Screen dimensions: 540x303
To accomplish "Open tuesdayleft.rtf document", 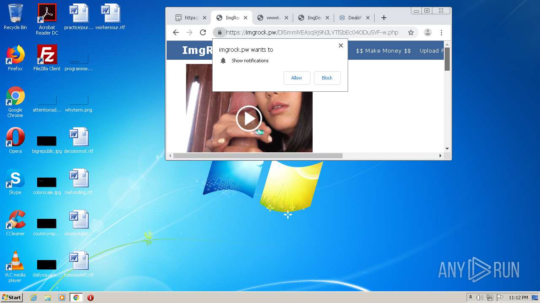I will tap(78, 264).
